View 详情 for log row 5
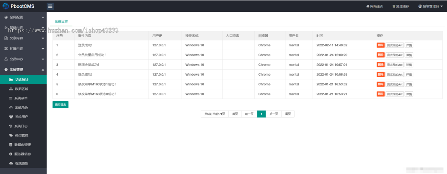Image resolution: width=447 pixels, height=174 pixels. tap(409, 84)
